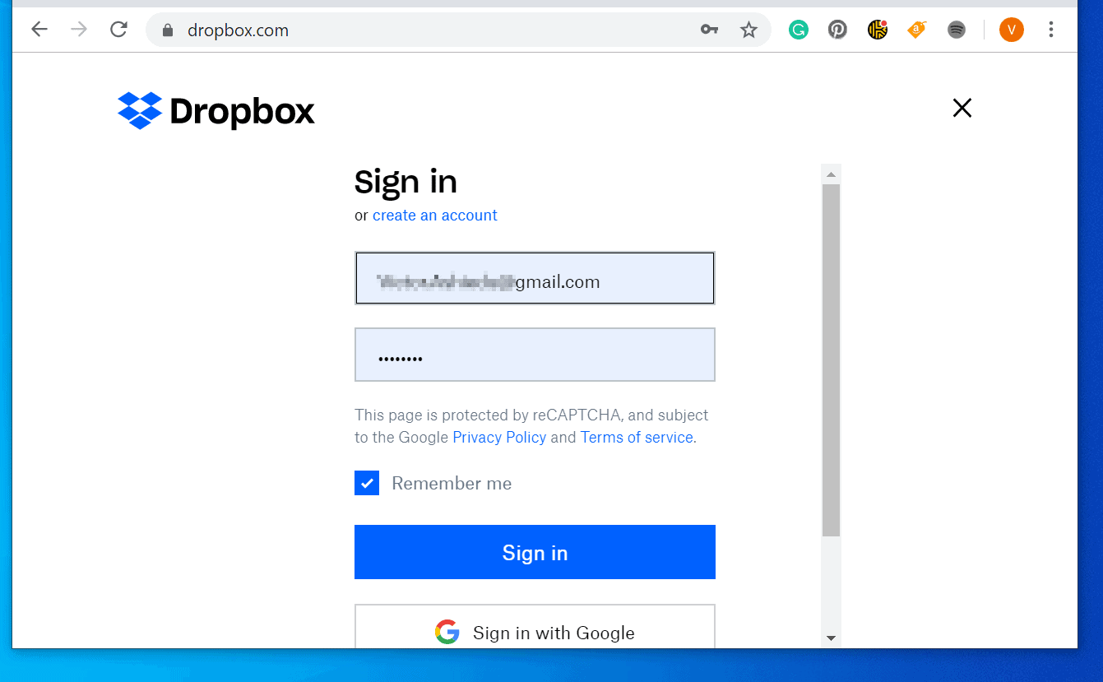Open the Grammarly extension icon
Screen dimensions: 1103x682
(798, 30)
